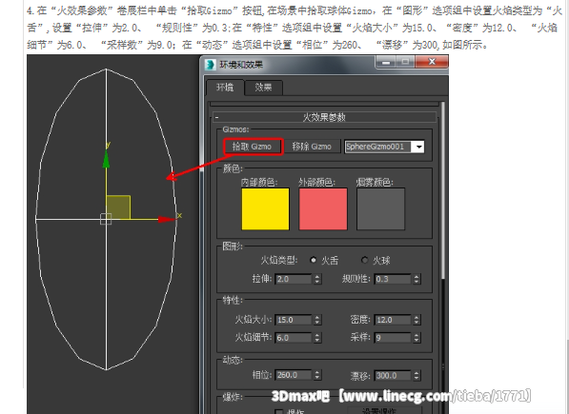This screenshot has height=414, width=569.
Task: Close the 环境和效果 dialog
Action: click(x=432, y=62)
